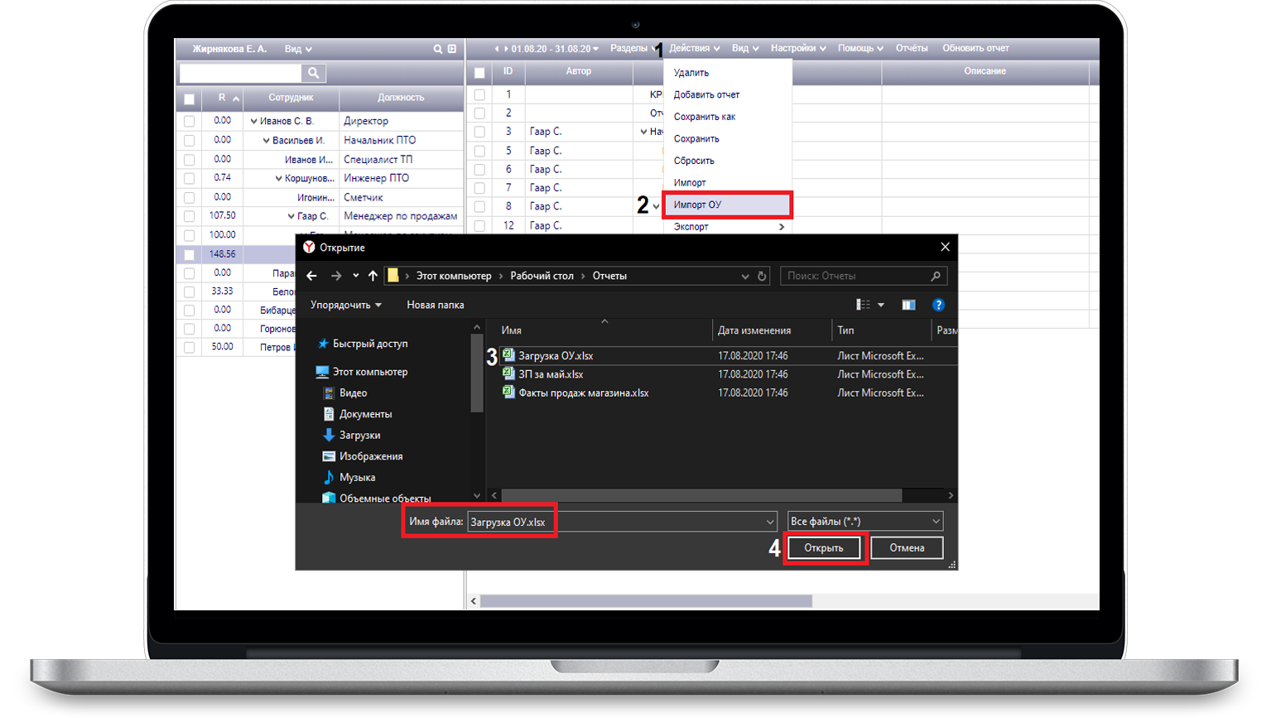Refresh the folder path in address bar
The width and height of the screenshot is (1271, 718).
click(762, 276)
